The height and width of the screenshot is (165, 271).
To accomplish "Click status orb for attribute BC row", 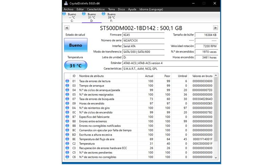I will tap(67, 130).
